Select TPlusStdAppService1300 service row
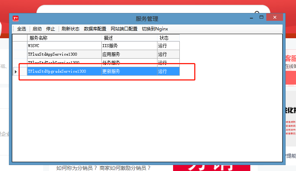The image size is (296, 171). 64,54
